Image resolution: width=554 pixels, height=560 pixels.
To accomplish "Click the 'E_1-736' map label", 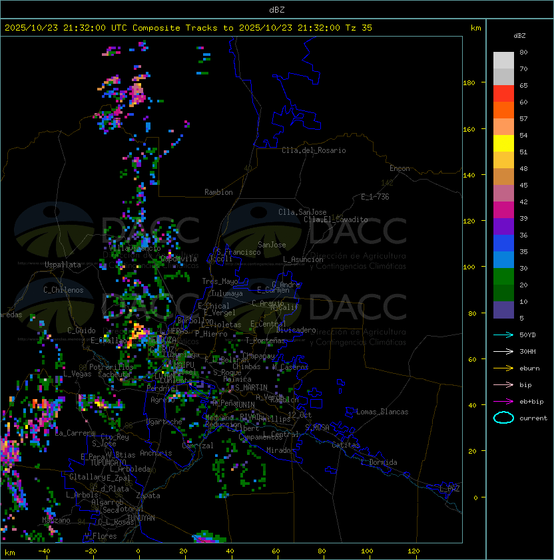I will 375,197.
